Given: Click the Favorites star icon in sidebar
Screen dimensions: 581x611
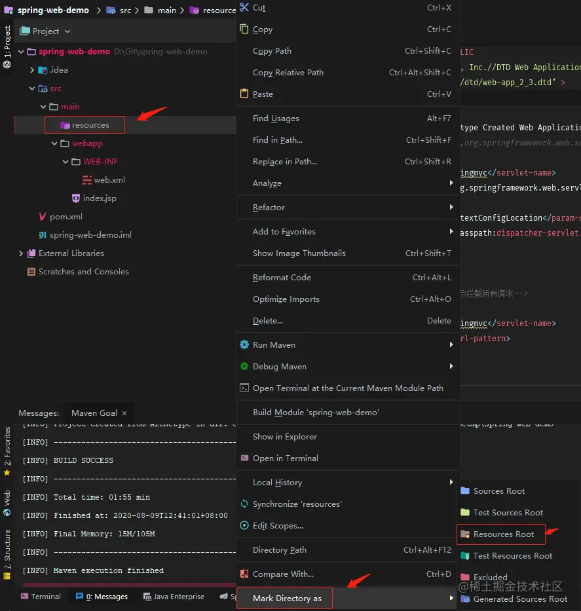Looking at the screenshot, I should [x=7, y=473].
